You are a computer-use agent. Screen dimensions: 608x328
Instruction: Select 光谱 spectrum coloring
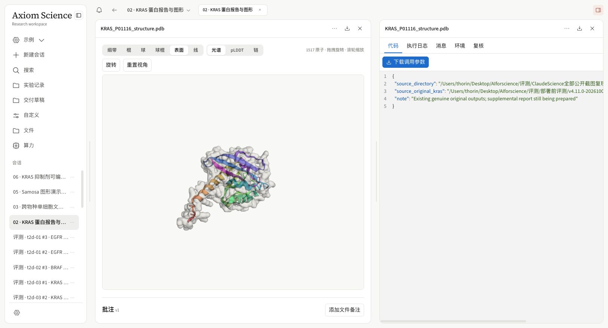tap(216, 50)
